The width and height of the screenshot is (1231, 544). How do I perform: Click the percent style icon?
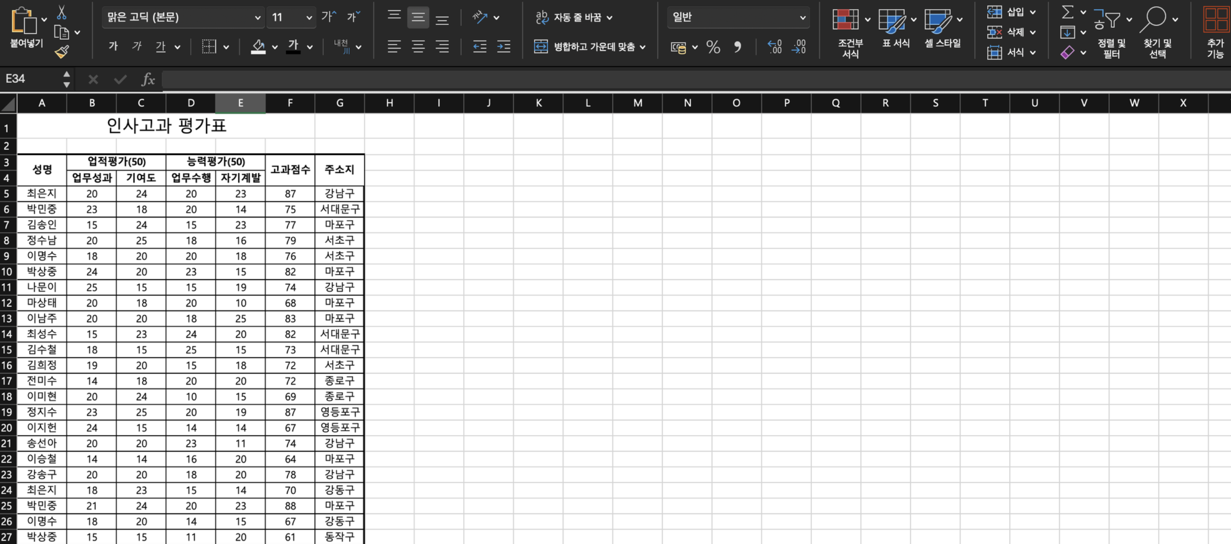pos(712,47)
